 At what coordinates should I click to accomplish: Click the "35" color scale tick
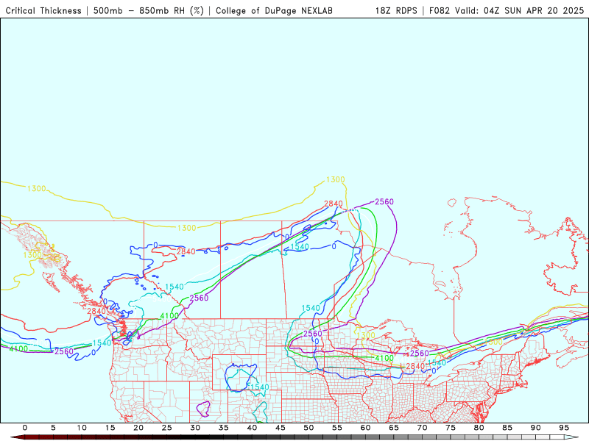point(224,428)
